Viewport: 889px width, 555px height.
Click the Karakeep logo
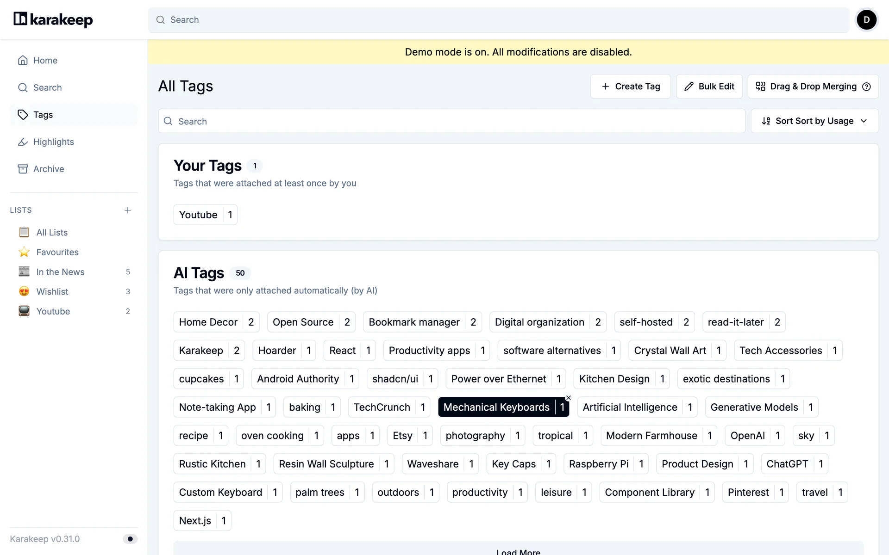(x=53, y=19)
